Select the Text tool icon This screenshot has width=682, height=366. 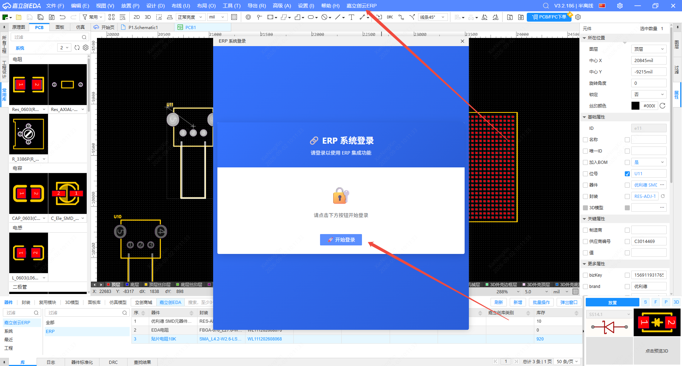coord(351,17)
